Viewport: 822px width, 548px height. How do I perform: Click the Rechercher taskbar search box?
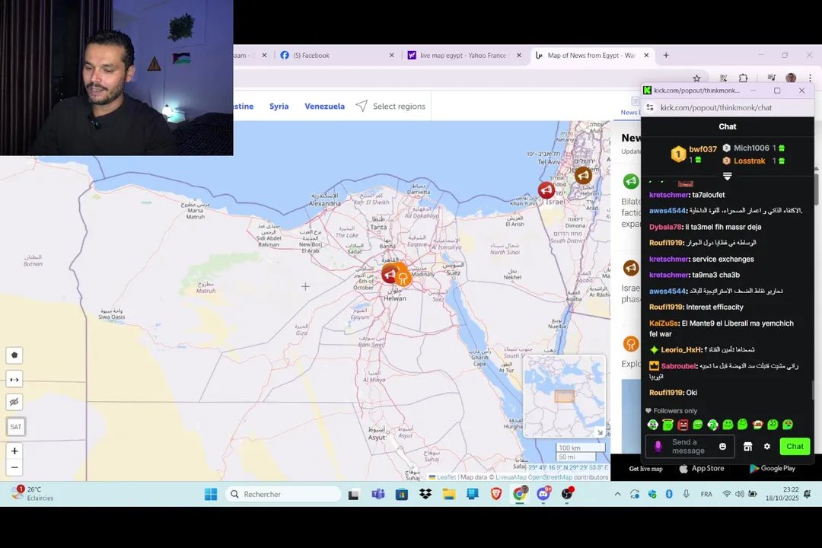coord(283,494)
